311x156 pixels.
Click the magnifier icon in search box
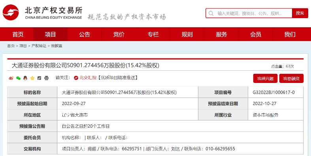click(211, 13)
